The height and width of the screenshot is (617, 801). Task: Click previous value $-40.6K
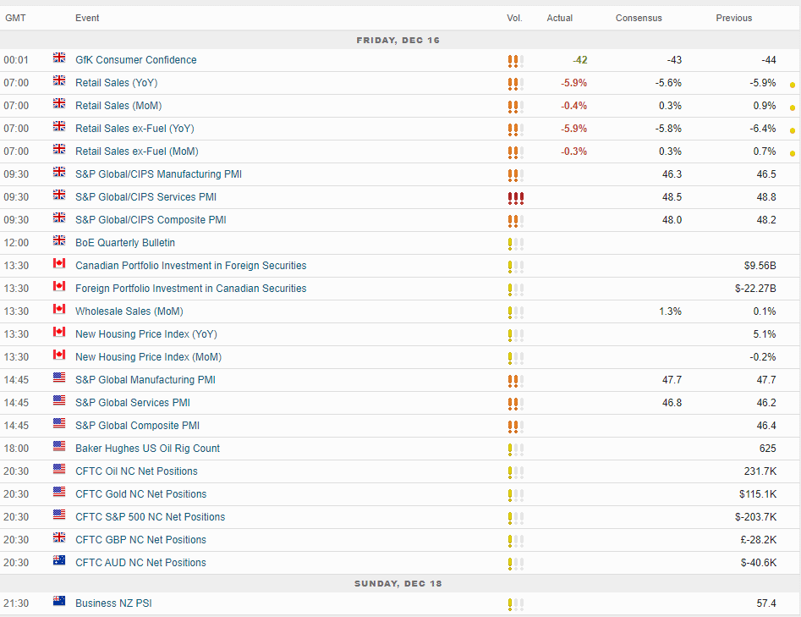759,563
